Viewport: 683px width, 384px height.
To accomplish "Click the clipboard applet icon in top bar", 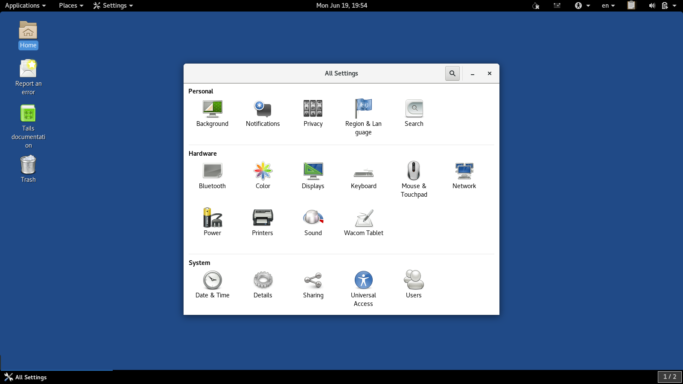I will pos(631,6).
